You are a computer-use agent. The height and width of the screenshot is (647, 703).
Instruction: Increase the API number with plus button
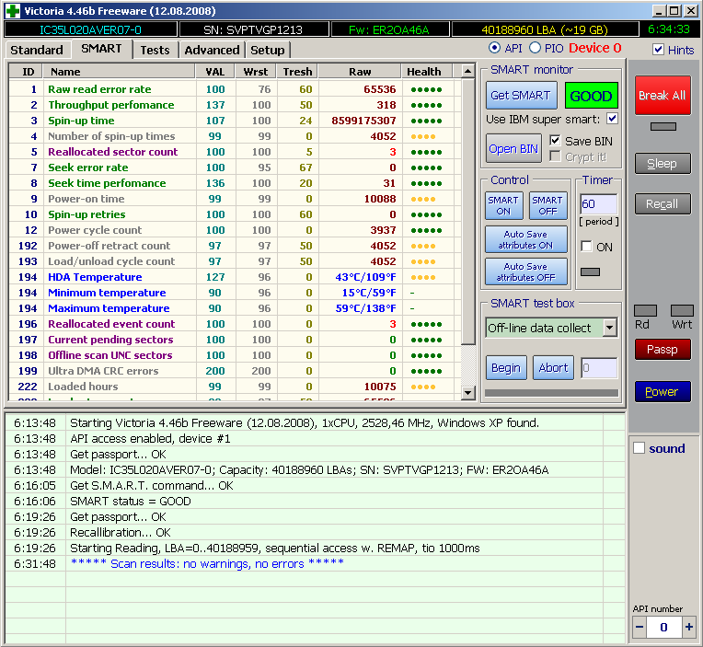tap(688, 627)
